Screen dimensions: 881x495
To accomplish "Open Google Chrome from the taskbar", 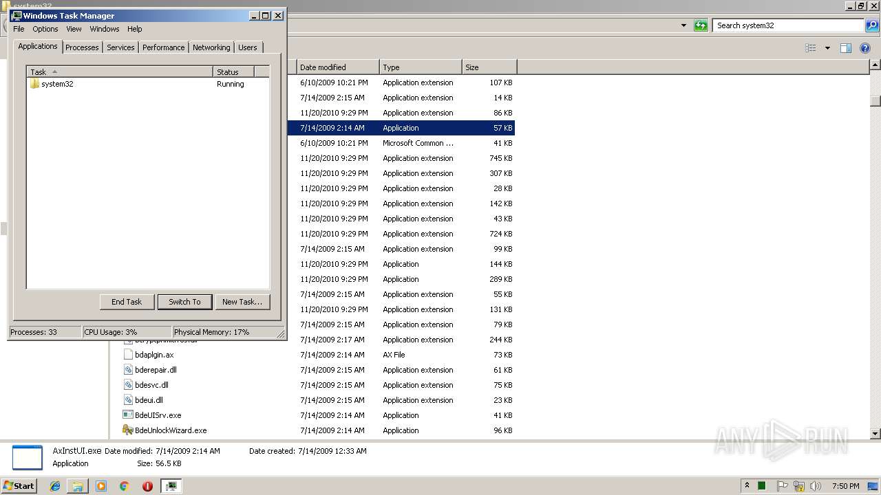I will [125, 486].
